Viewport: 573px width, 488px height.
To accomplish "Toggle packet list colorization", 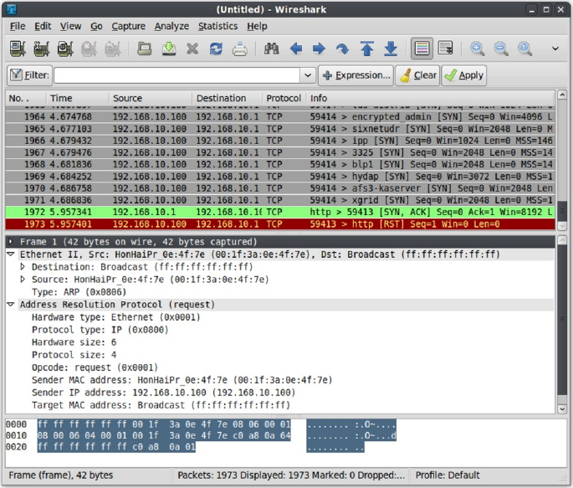I will [x=422, y=49].
